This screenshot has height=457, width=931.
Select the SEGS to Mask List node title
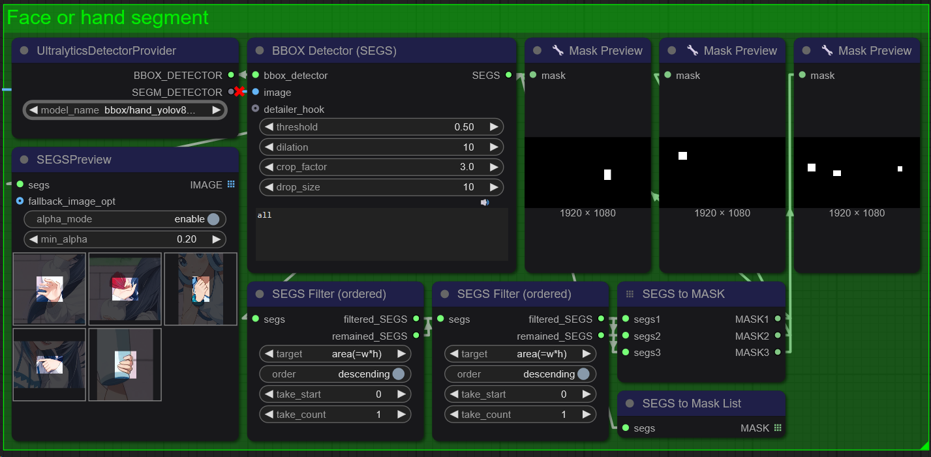pyautogui.click(x=692, y=404)
